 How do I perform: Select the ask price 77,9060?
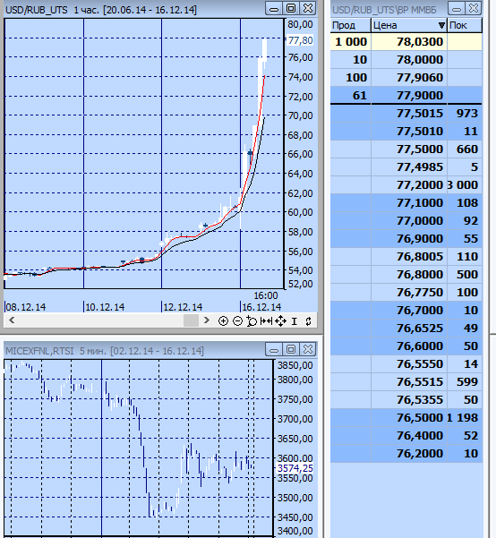click(x=420, y=78)
